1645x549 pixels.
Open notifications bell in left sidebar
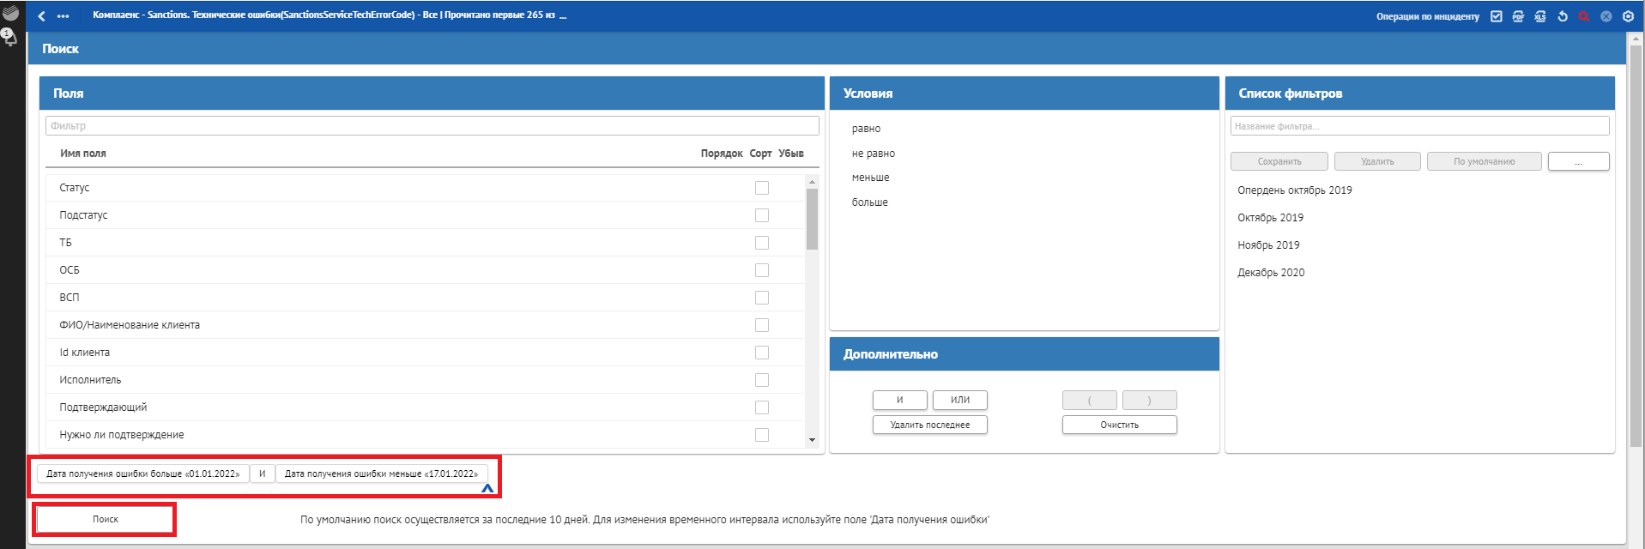9,38
